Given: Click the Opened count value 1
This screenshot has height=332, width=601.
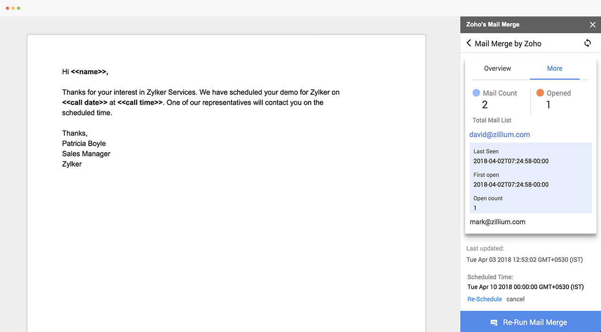Looking at the screenshot, I should (548, 105).
